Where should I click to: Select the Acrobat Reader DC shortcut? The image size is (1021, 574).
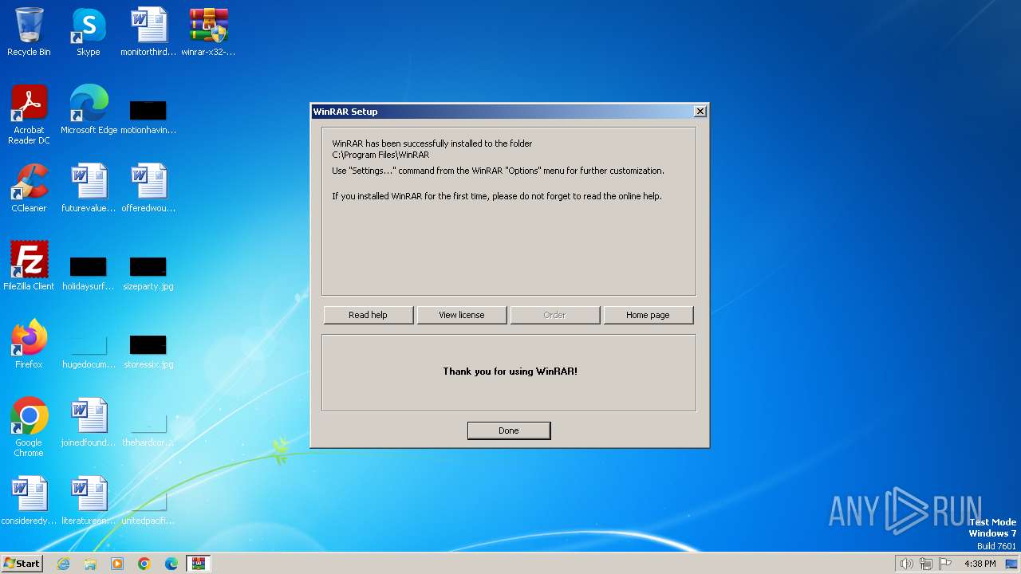(29, 115)
